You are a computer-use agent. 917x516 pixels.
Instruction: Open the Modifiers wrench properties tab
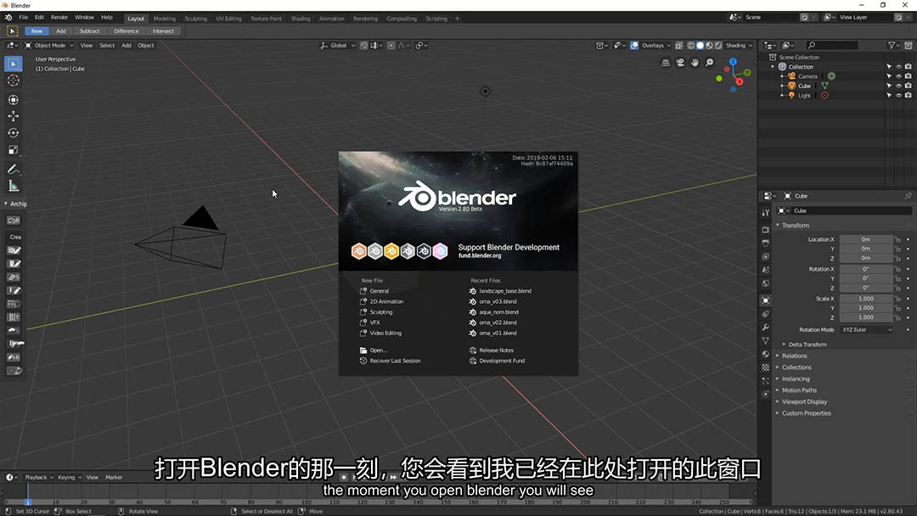click(x=766, y=328)
